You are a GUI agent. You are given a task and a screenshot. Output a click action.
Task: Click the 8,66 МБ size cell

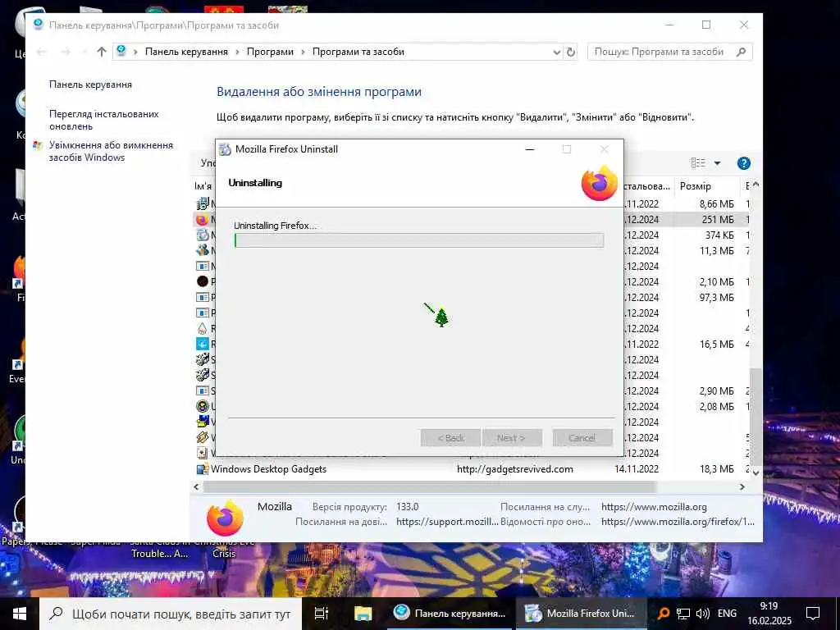tap(716, 204)
